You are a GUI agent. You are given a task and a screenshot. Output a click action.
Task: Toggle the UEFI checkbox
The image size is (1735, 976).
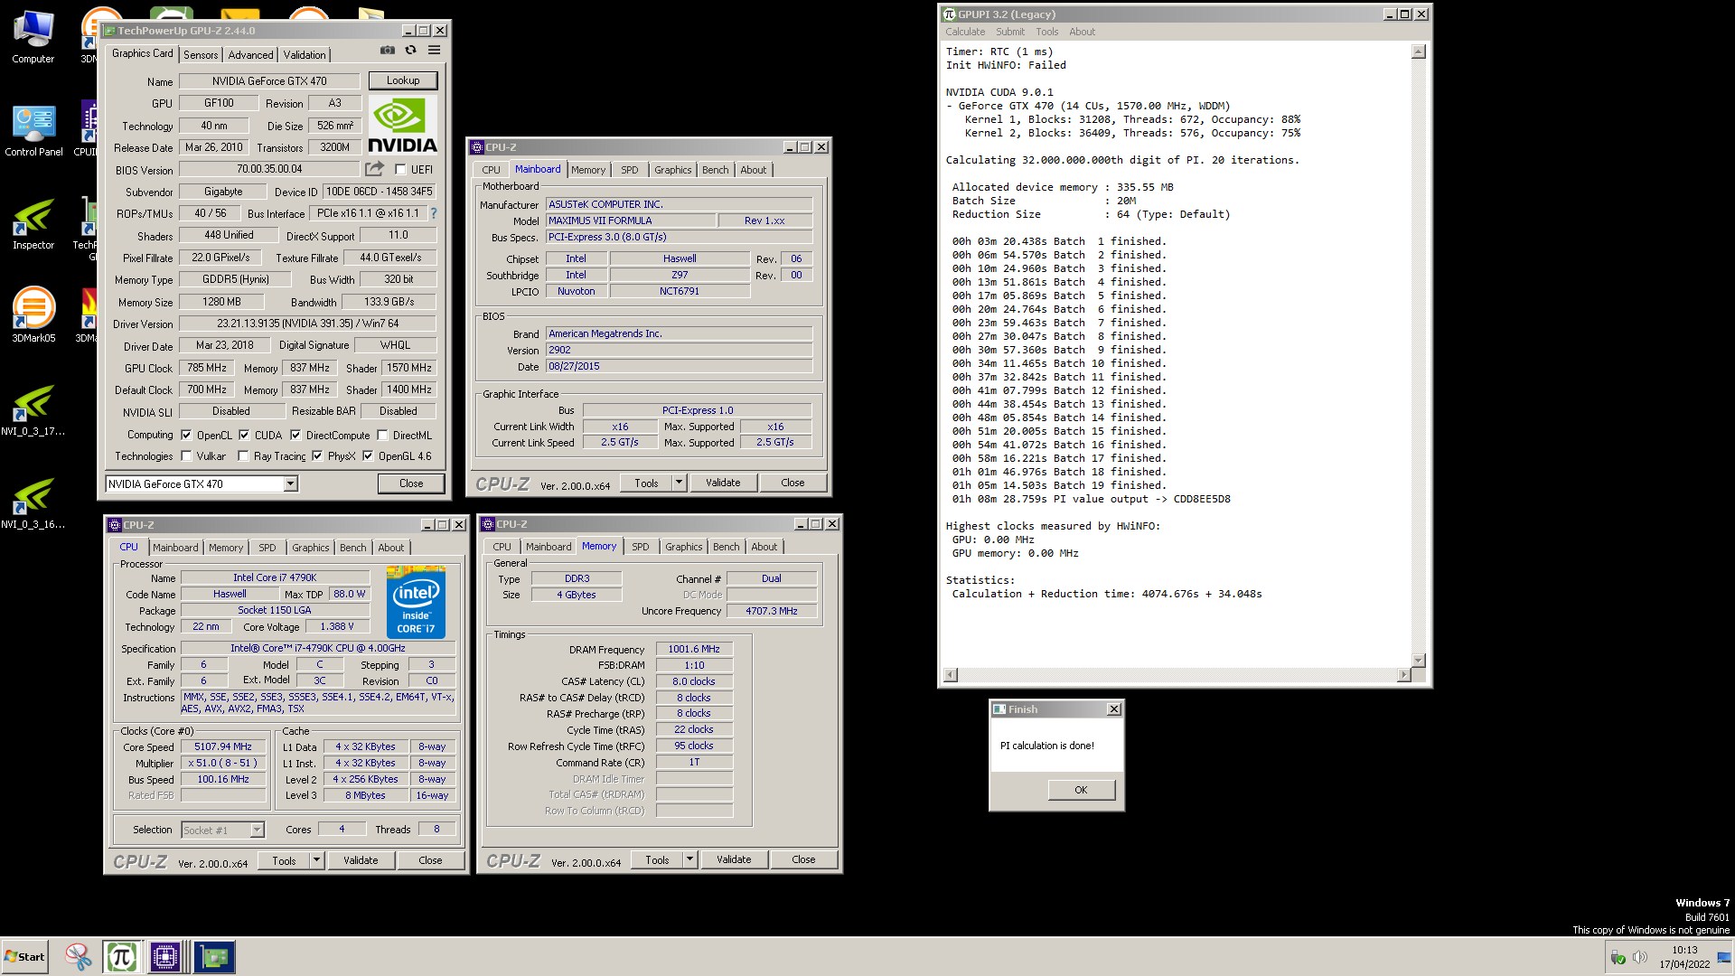400,169
